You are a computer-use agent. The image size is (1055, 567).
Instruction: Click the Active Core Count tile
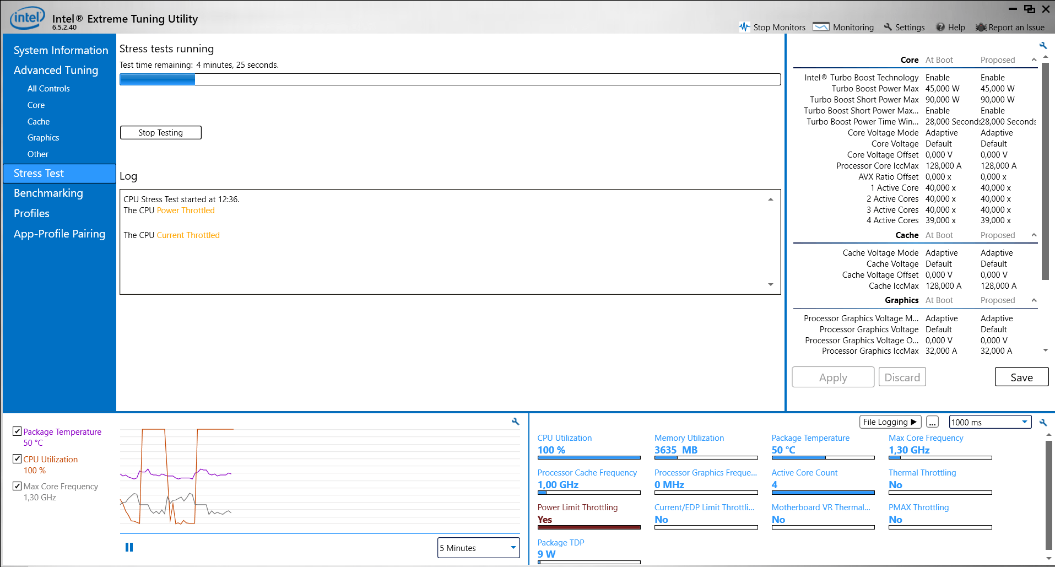pyautogui.click(x=823, y=481)
